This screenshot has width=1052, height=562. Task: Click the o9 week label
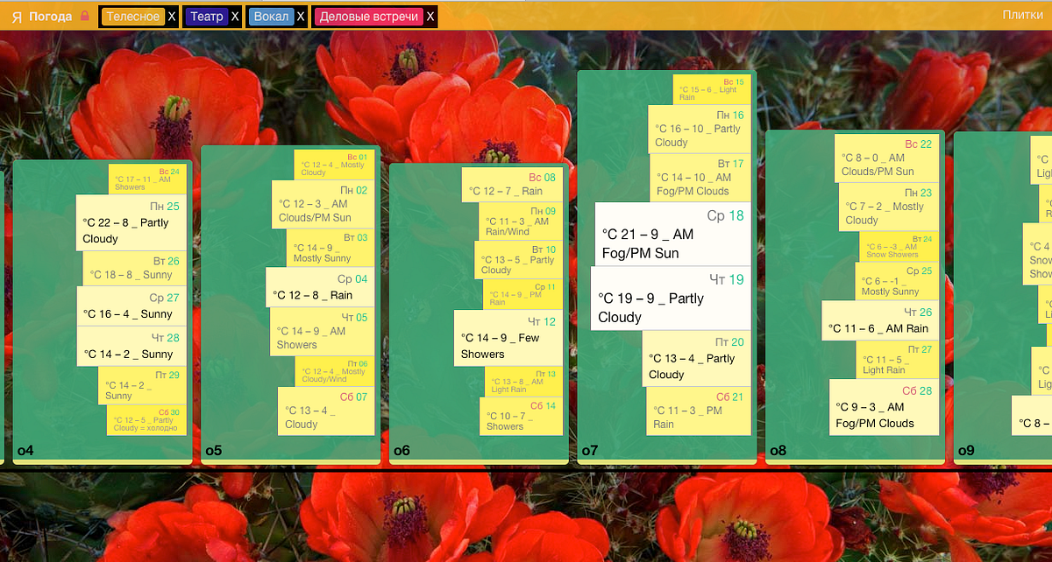click(966, 451)
